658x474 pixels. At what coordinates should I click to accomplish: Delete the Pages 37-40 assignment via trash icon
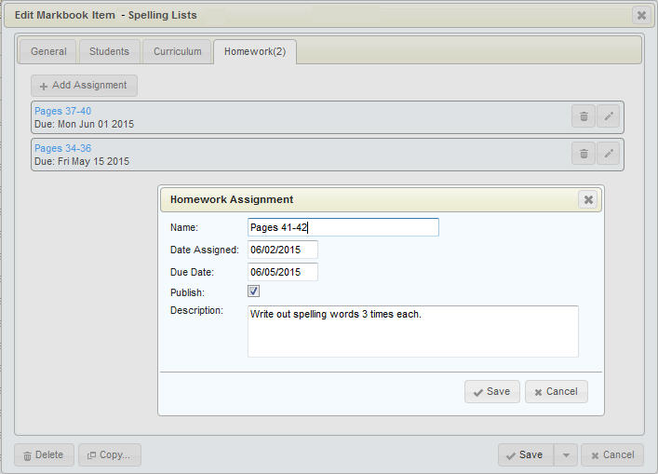[584, 116]
